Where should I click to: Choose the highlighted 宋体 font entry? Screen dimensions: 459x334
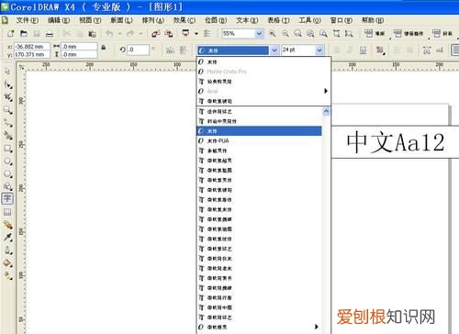[259, 131]
